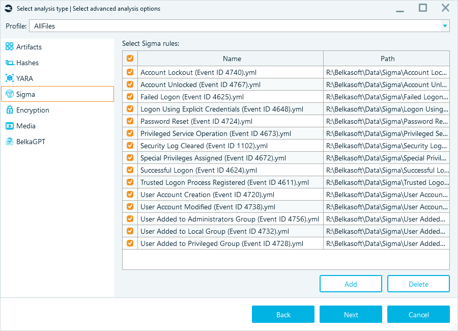Toggle the Failed Logon (Event ID 4625) checkbox

[130, 97]
